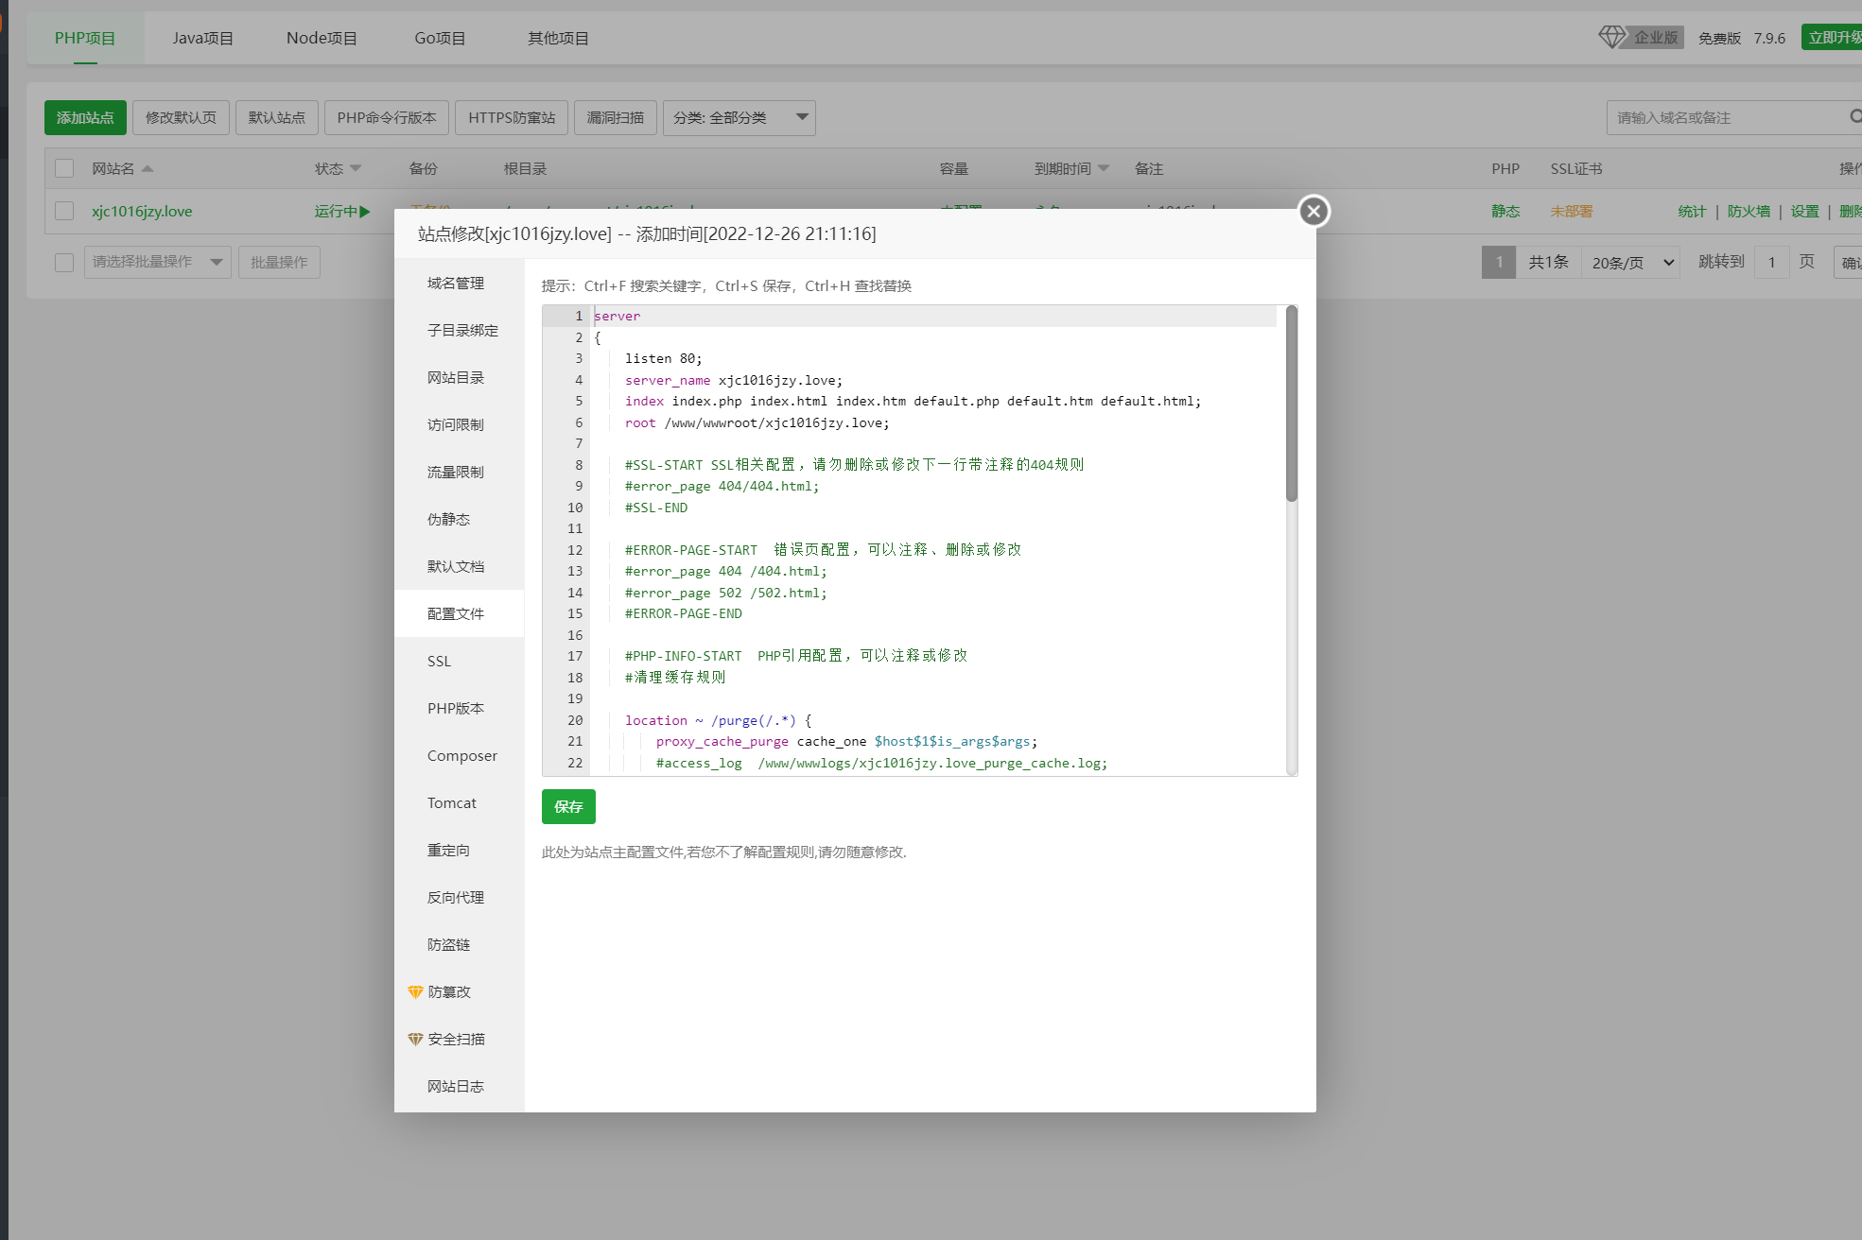Open 伪静态 settings

tap(460, 519)
